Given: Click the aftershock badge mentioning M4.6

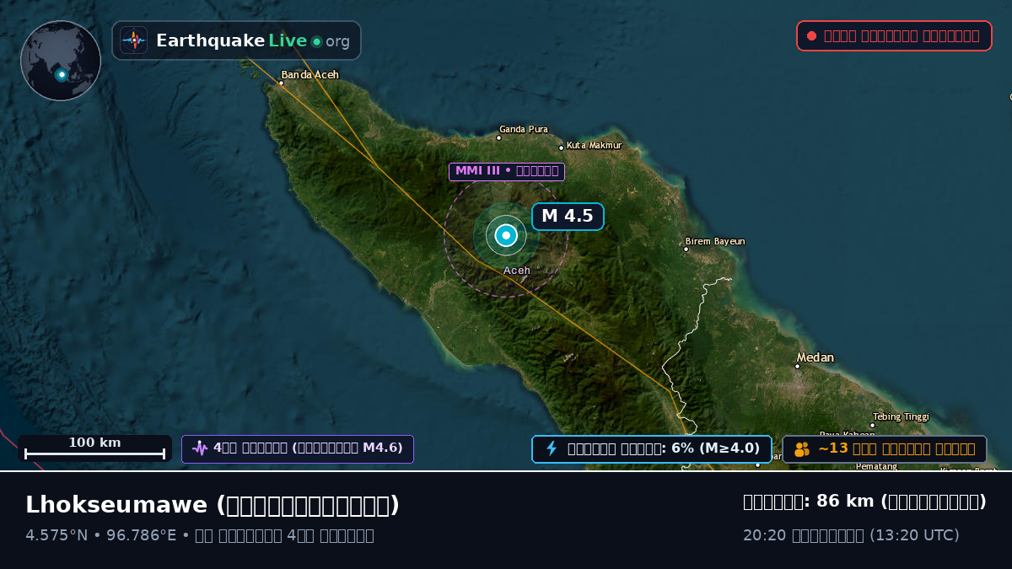Looking at the screenshot, I should point(298,448).
